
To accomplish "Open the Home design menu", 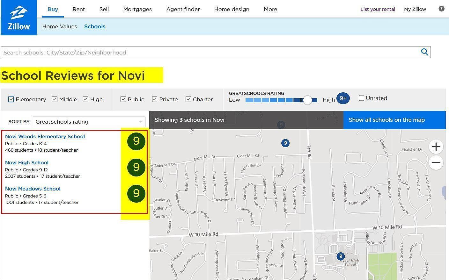I will (x=232, y=9).
